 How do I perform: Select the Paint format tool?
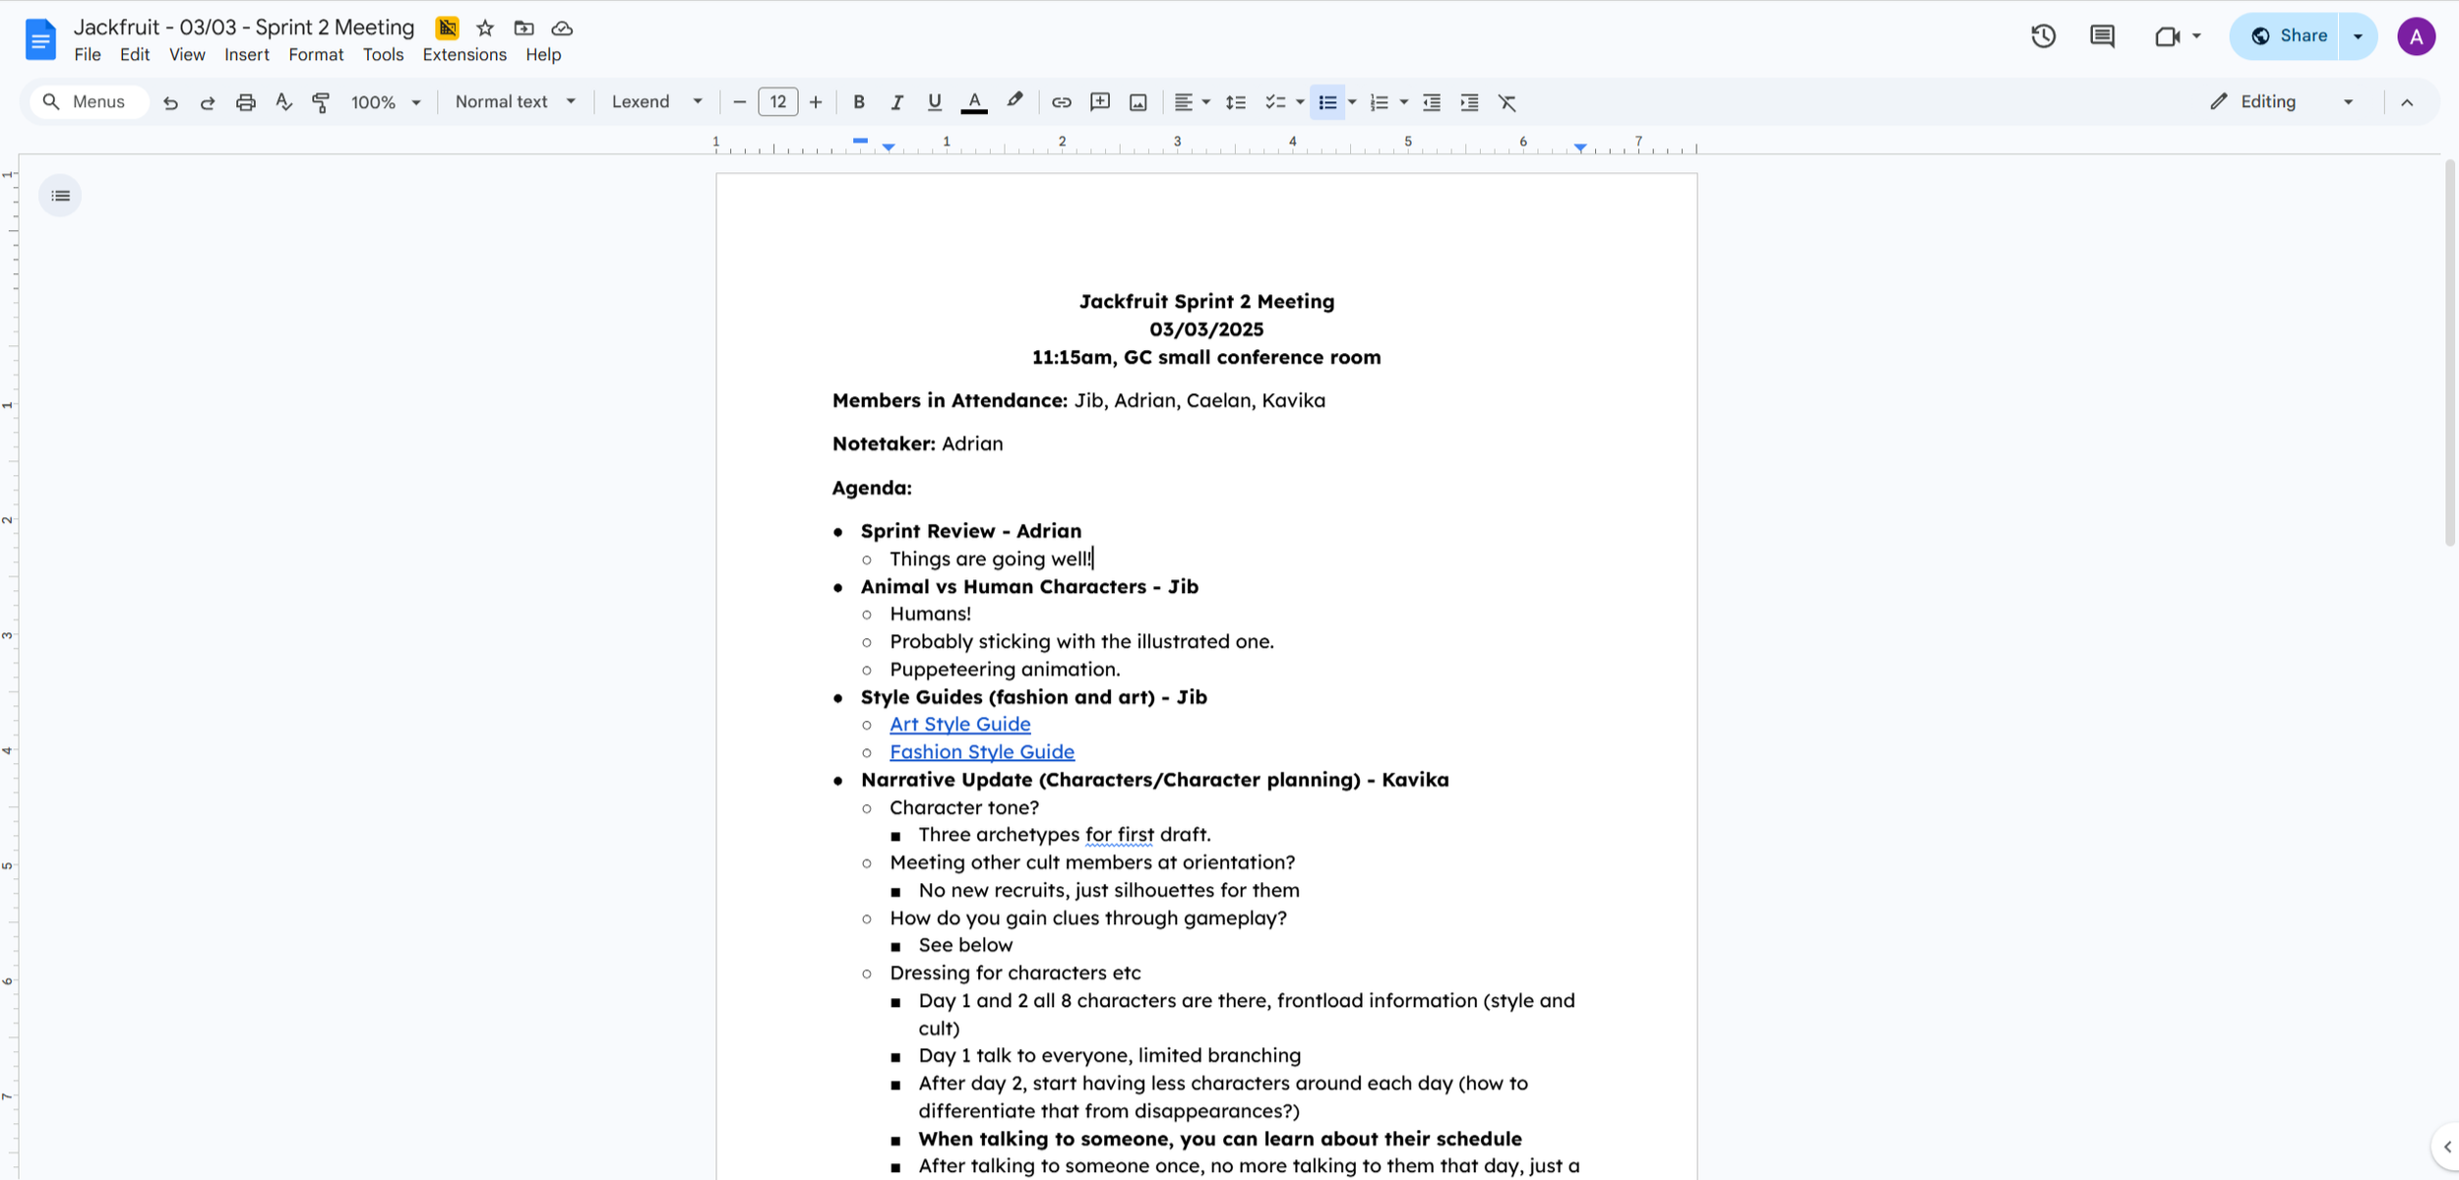click(320, 101)
